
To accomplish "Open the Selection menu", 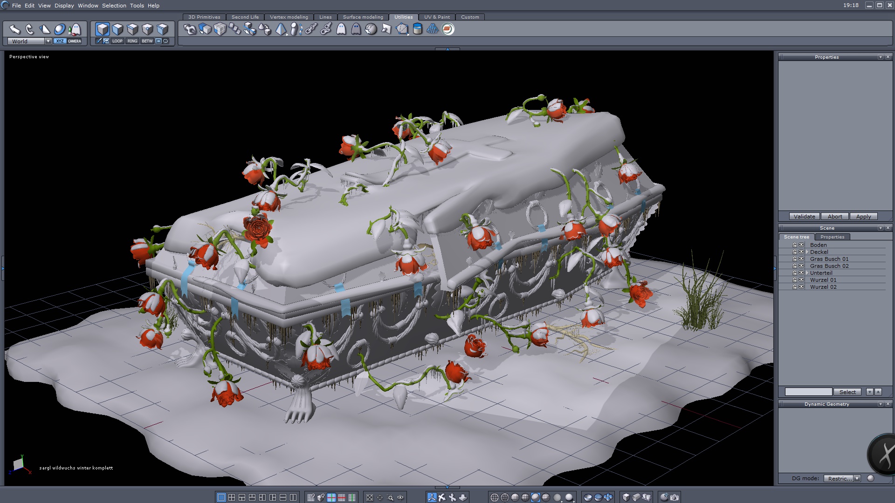I will click(x=114, y=6).
